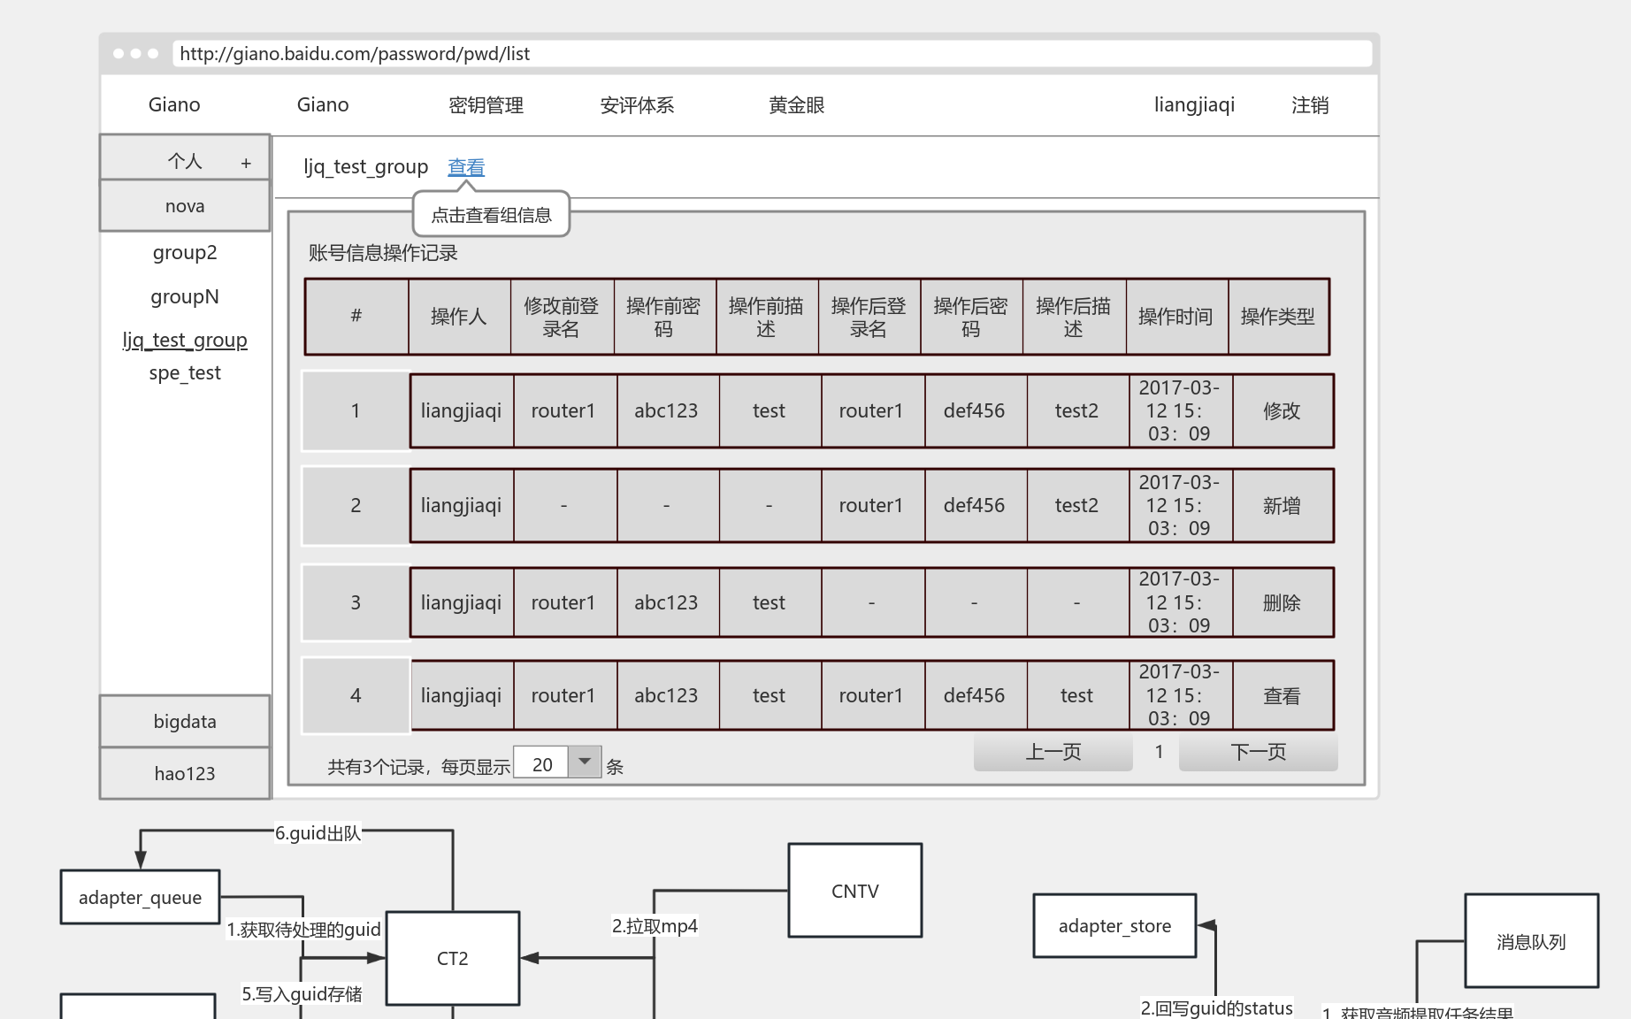The width and height of the screenshot is (1631, 1019).
Task: Select ljq_test_group in the sidebar
Action: [x=184, y=340]
